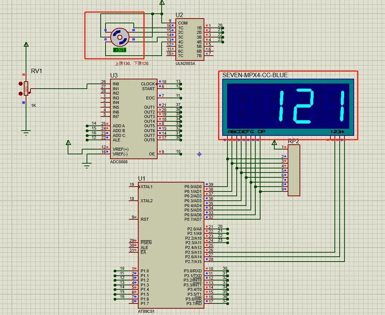The image size is (385, 315).
Task: Click the START pin on ADC0808
Action: pos(148,89)
